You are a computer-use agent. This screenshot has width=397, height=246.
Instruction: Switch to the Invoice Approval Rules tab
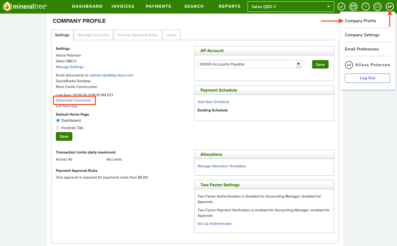pos(138,35)
